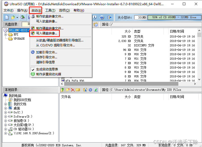Viewport: 202px width, 147px height.
Task: Click the floppy icon for 制作软盘映像文件
Action: click(33, 16)
